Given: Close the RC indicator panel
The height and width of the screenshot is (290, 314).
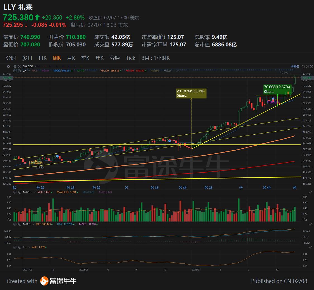Looking at the screenshot, I should click(x=20, y=247).
